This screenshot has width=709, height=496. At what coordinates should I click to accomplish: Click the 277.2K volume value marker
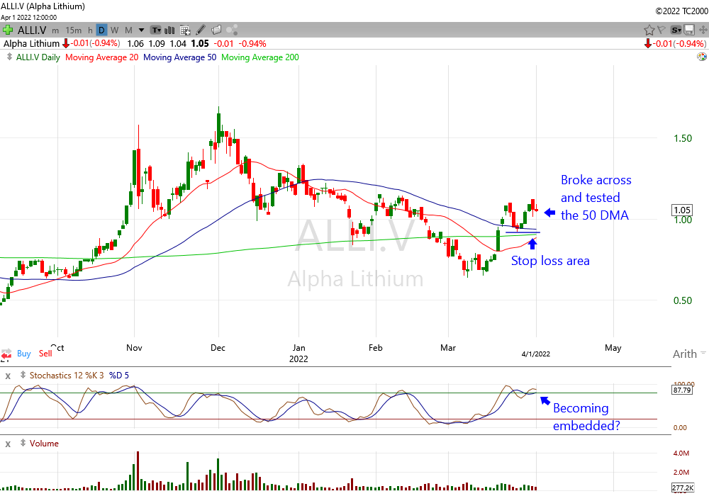683,488
